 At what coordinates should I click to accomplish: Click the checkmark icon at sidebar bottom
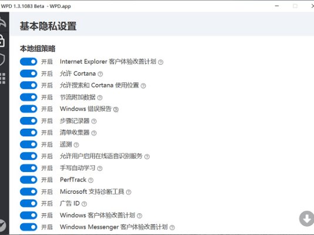[2, 226]
